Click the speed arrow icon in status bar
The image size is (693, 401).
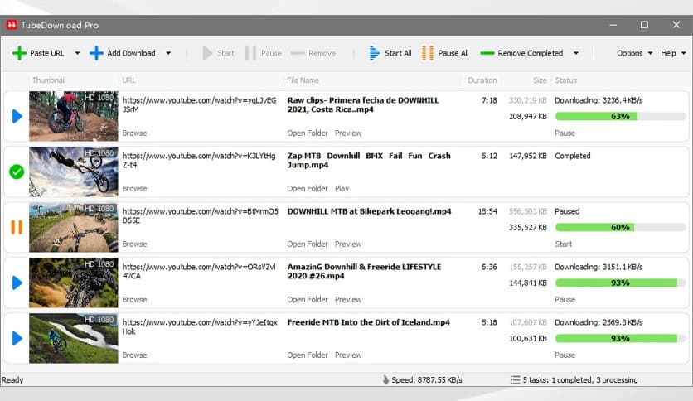pos(385,379)
